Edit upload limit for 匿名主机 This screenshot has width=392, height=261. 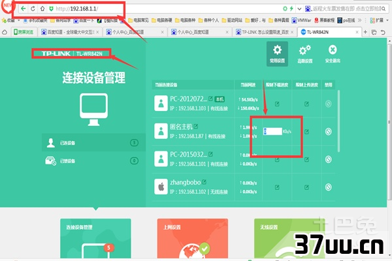click(x=306, y=132)
